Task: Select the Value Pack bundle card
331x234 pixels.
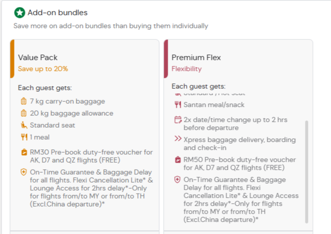Action: click(85, 58)
